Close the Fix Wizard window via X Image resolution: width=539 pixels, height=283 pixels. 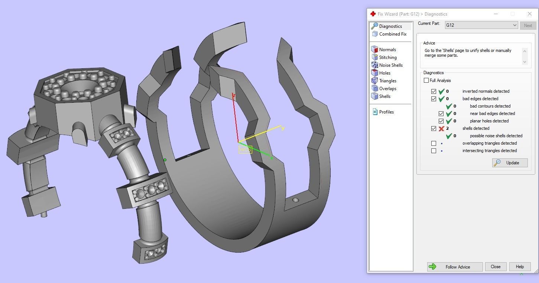[529, 14]
